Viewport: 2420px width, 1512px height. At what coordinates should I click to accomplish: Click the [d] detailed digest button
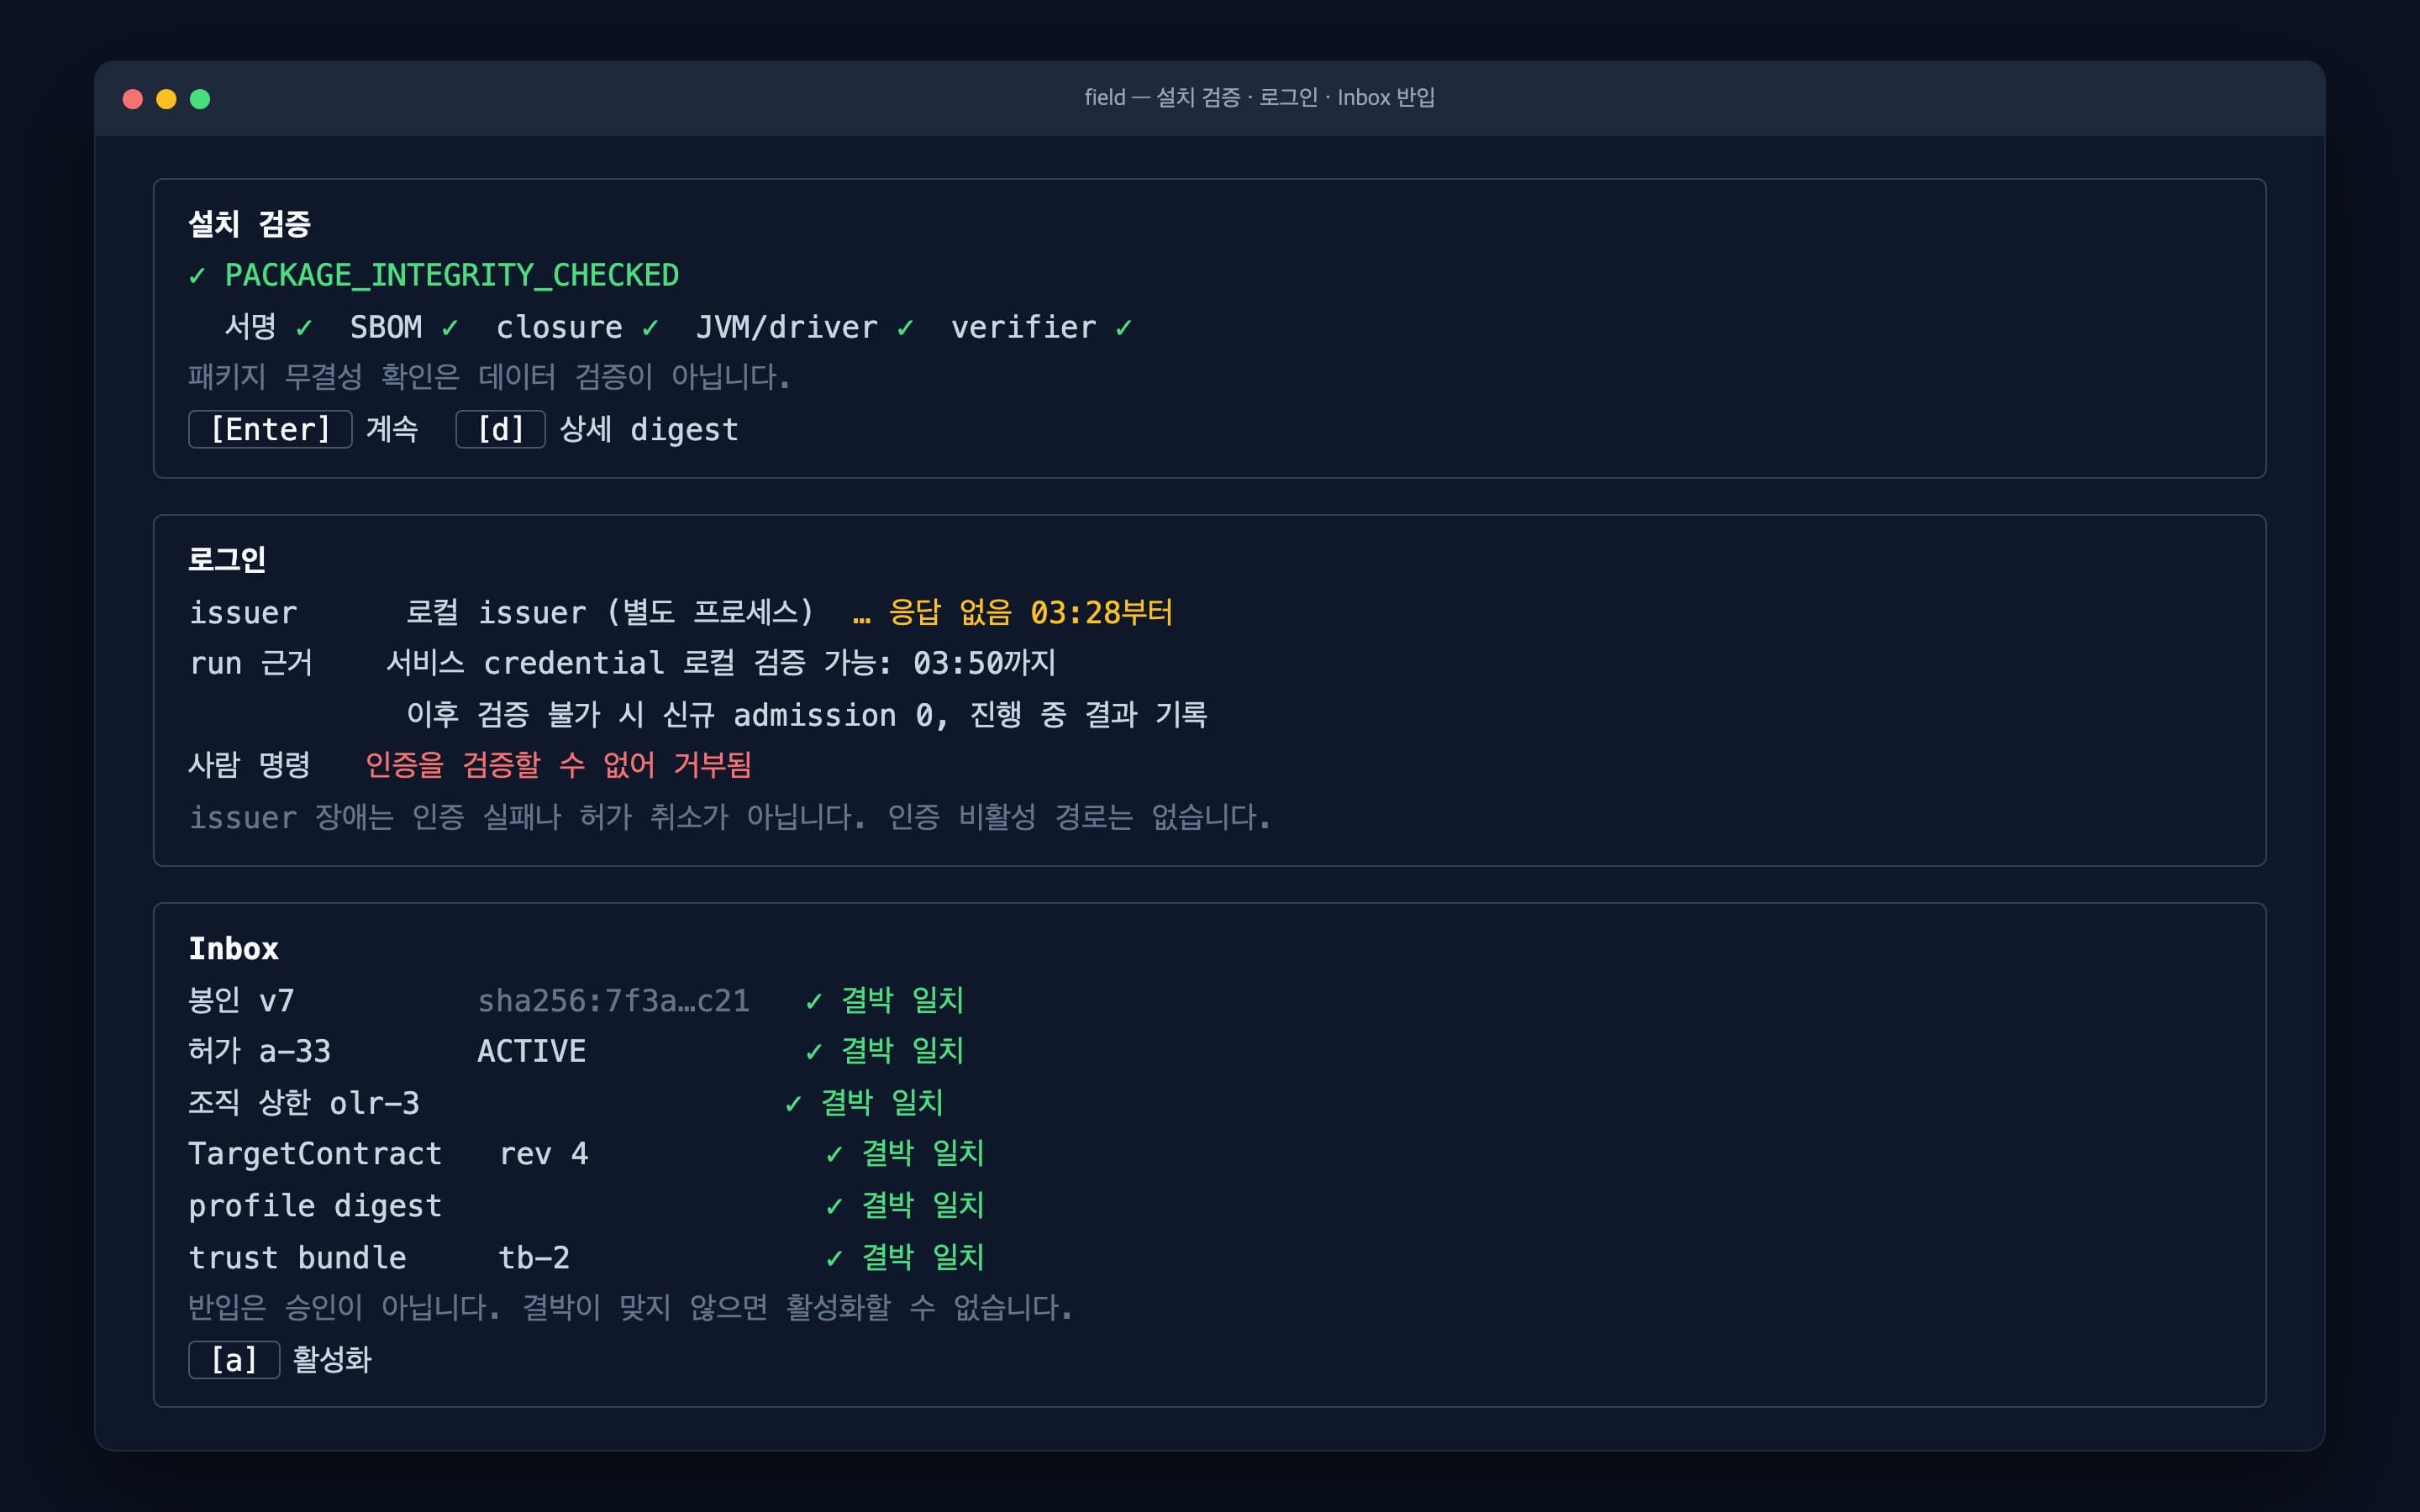coord(500,429)
